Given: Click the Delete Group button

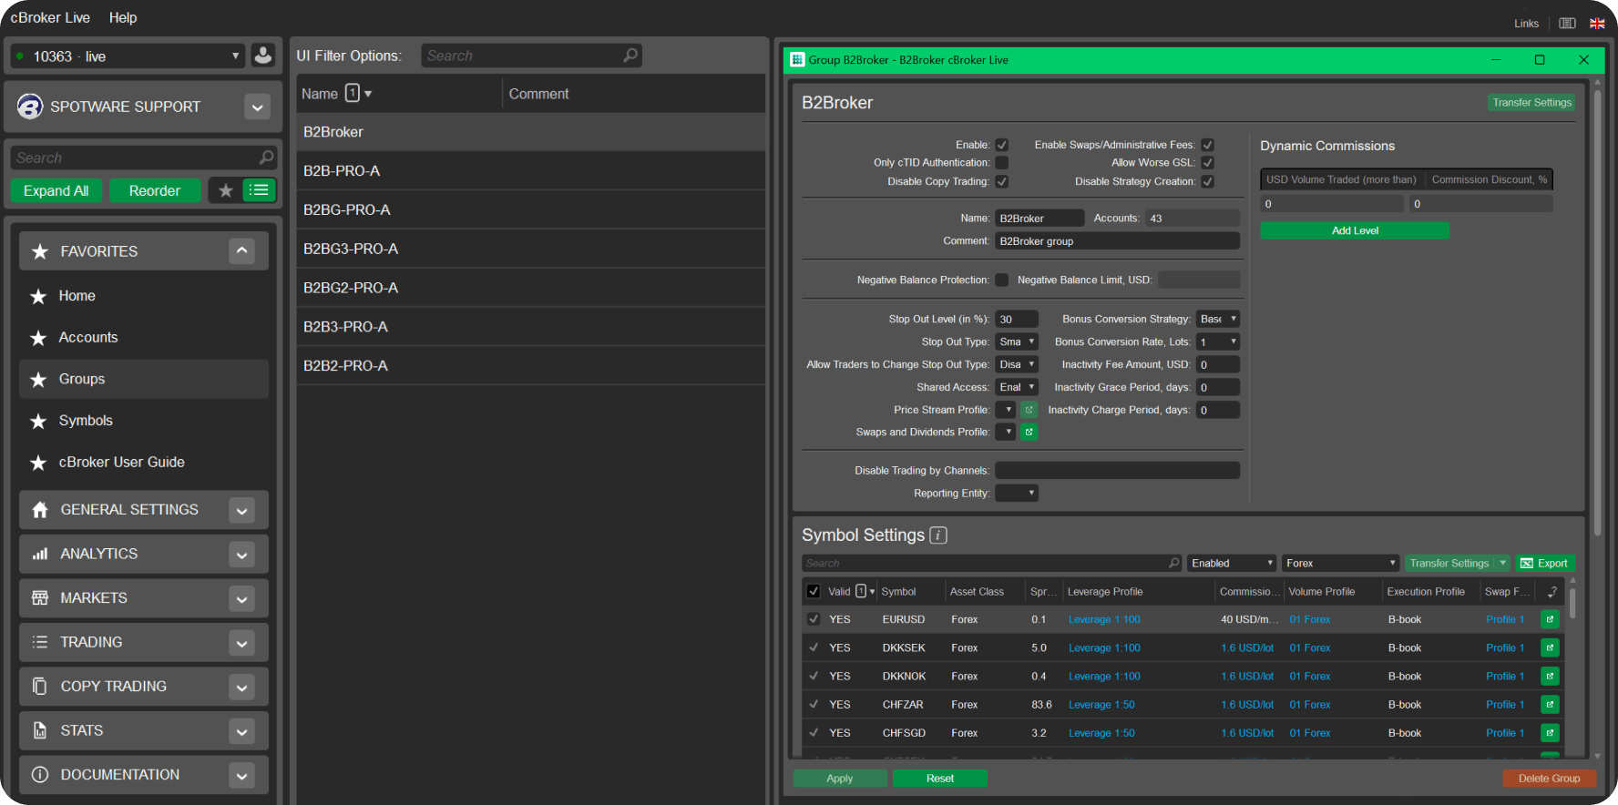Looking at the screenshot, I should coord(1549,779).
